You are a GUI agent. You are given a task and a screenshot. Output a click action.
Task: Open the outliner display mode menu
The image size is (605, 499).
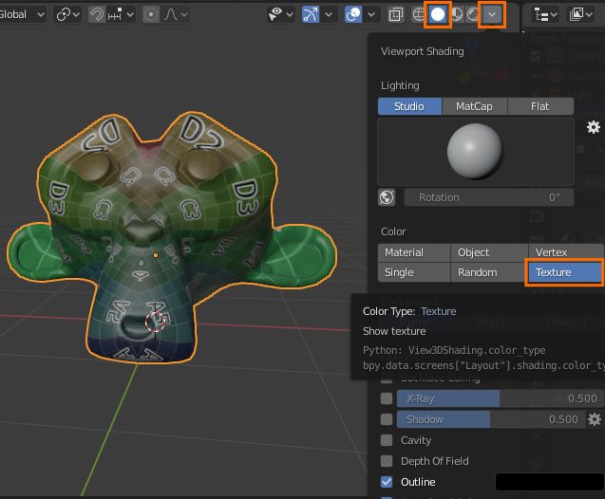tap(580, 14)
